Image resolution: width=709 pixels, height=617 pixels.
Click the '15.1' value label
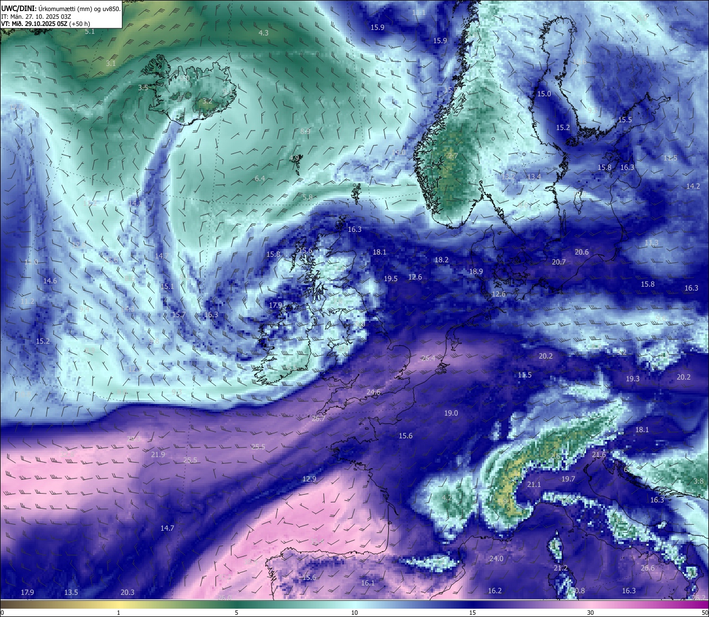[x=167, y=287]
